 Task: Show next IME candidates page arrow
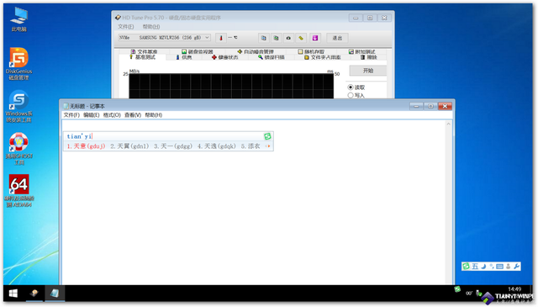coord(268,146)
